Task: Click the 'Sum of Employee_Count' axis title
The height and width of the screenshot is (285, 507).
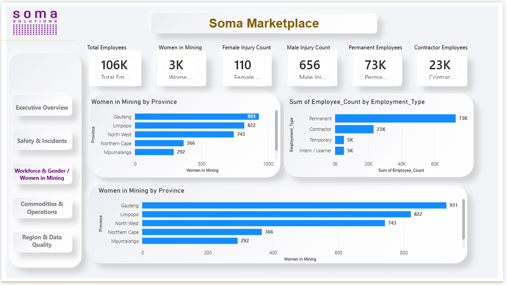Action: pyautogui.click(x=401, y=170)
